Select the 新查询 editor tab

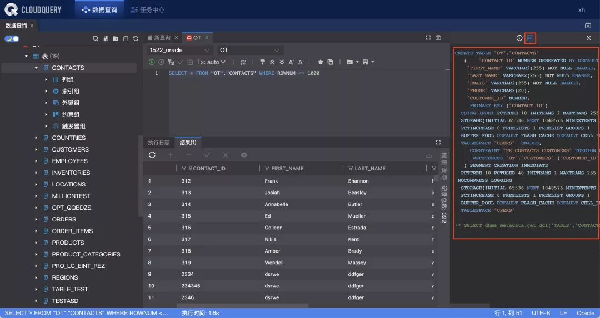[x=162, y=38]
